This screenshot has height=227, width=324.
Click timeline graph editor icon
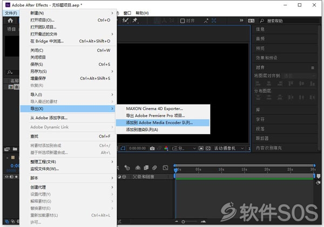[165, 168]
